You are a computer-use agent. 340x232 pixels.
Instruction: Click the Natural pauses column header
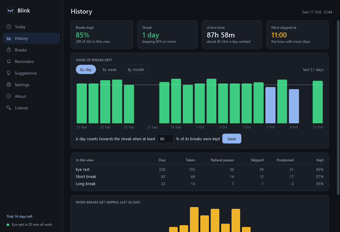click(x=222, y=160)
